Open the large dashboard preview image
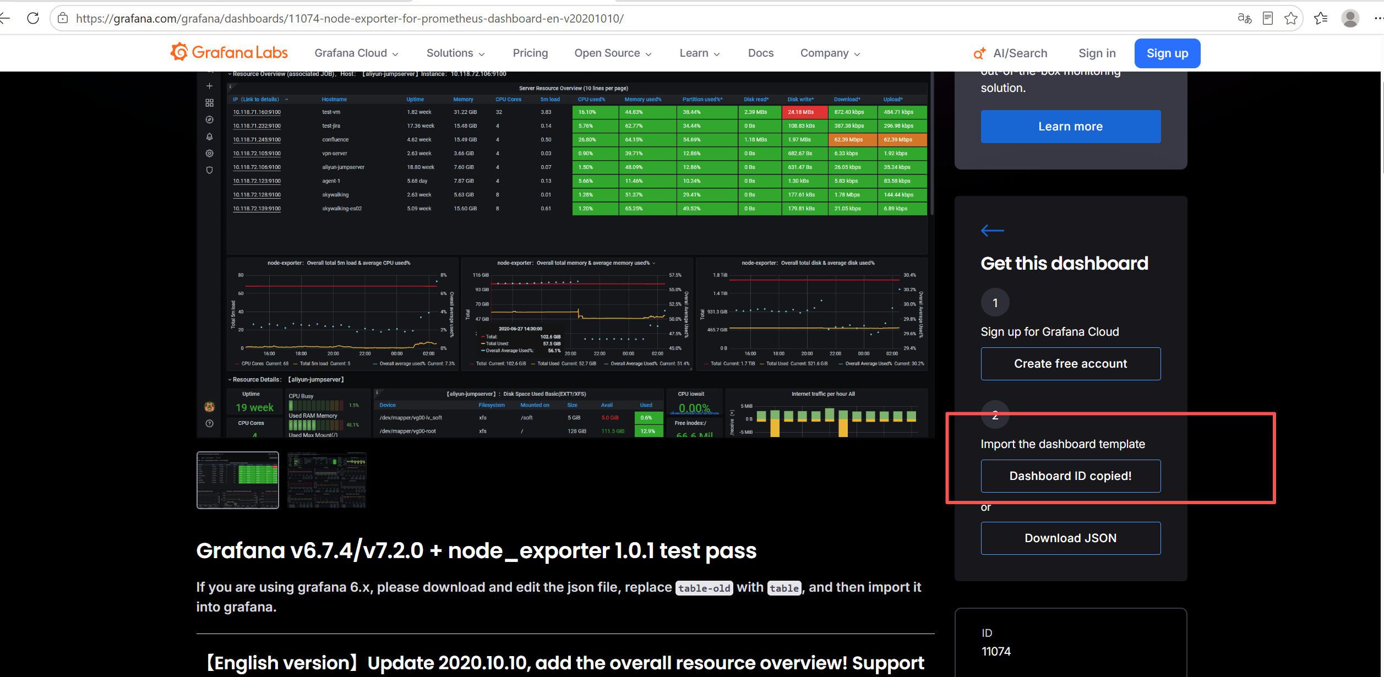The width and height of the screenshot is (1384, 677). [565, 254]
